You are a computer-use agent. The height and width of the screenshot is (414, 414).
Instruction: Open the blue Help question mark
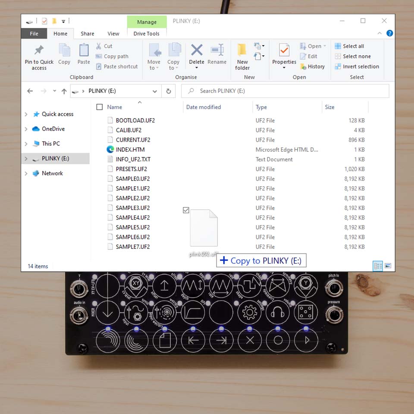[x=389, y=33]
